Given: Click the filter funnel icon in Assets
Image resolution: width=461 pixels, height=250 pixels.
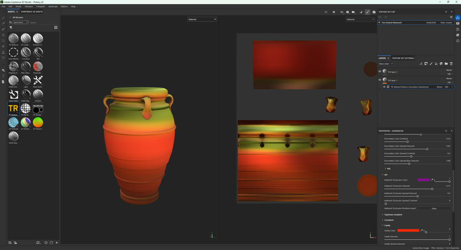Looking at the screenshot, I should tap(11, 28).
